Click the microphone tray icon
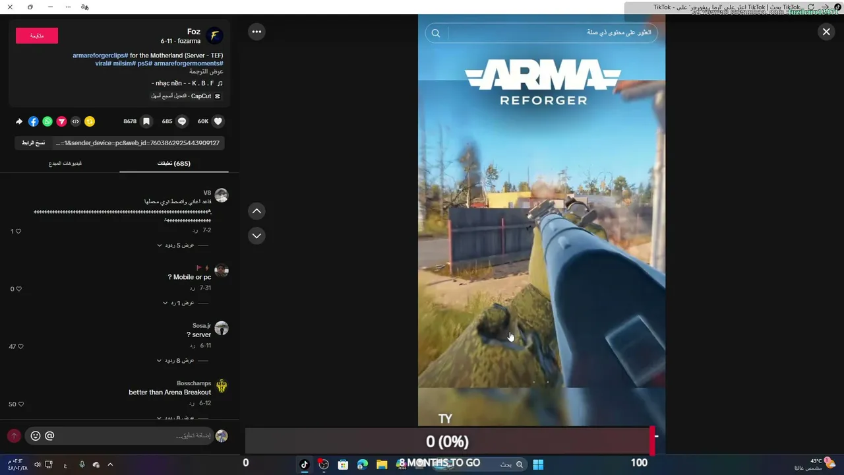Viewport: 844px width, 475px height. click(82, 464)
